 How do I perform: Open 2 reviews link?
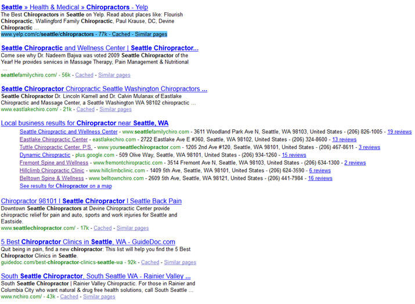(x=355, y=162)
